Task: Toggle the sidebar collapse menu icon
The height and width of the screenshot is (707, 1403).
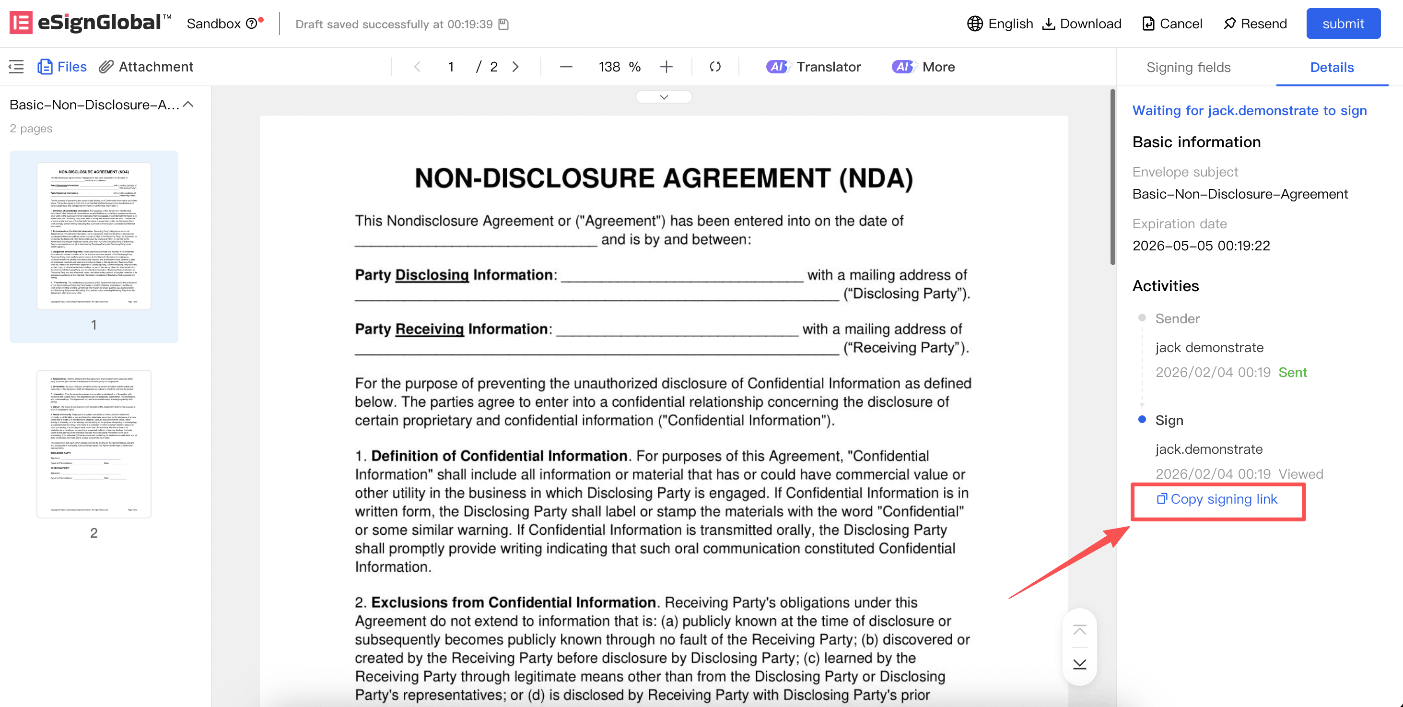Action: [16, 67]
